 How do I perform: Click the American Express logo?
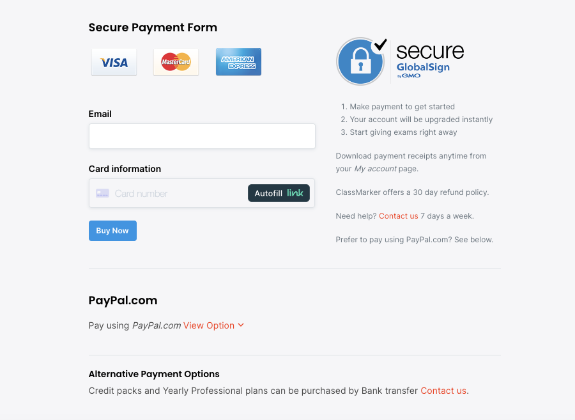click(238, 62)
